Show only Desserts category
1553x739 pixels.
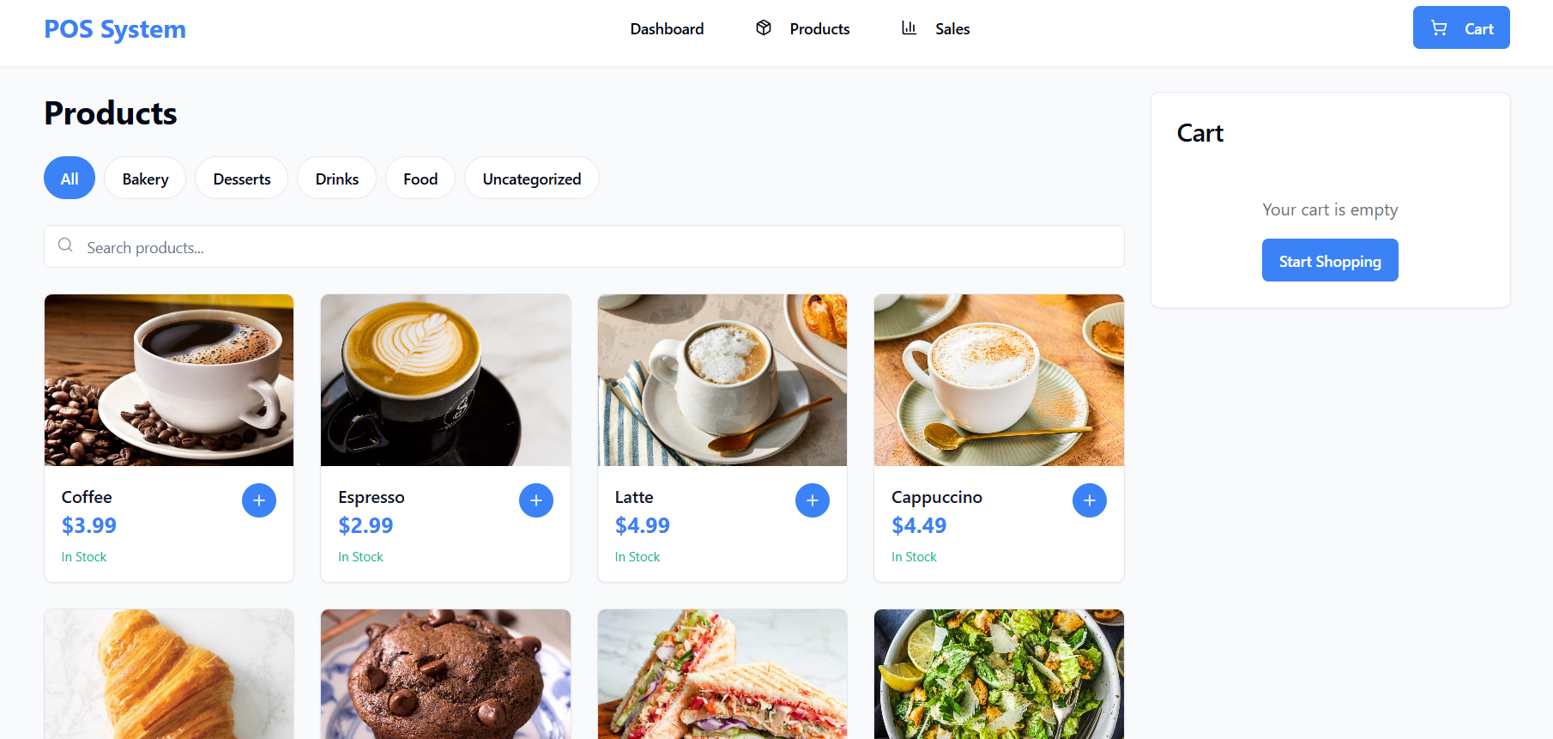[x=242, y=178]
